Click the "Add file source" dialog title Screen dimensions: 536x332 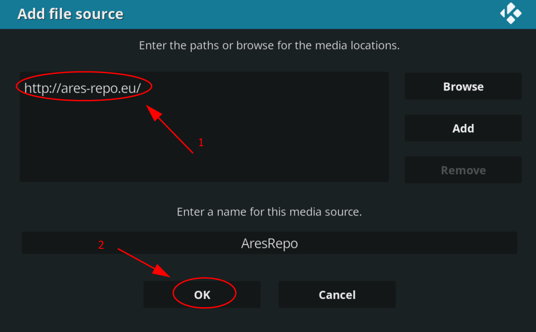point(70,14)
